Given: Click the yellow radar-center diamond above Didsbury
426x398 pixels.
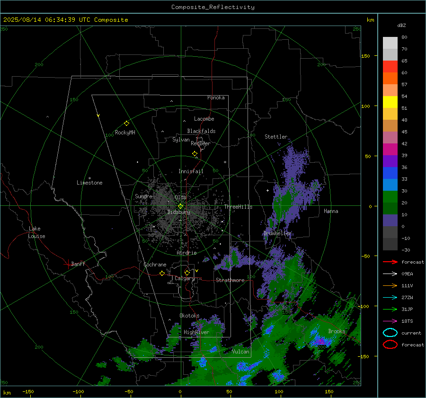Looking at the screenshot, I should [180, 206].
